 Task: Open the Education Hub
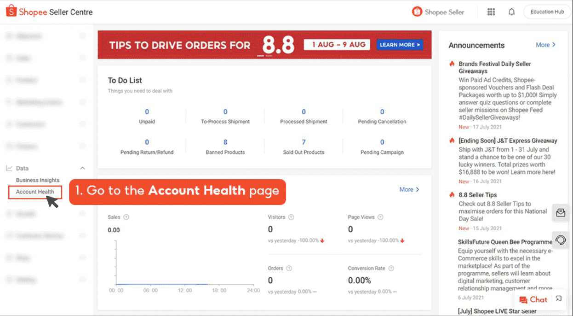547,12
